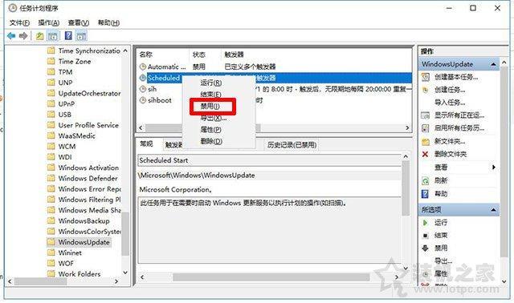
Task: Click the task list scroll-right arrow
Action: (x=407, y=127)
